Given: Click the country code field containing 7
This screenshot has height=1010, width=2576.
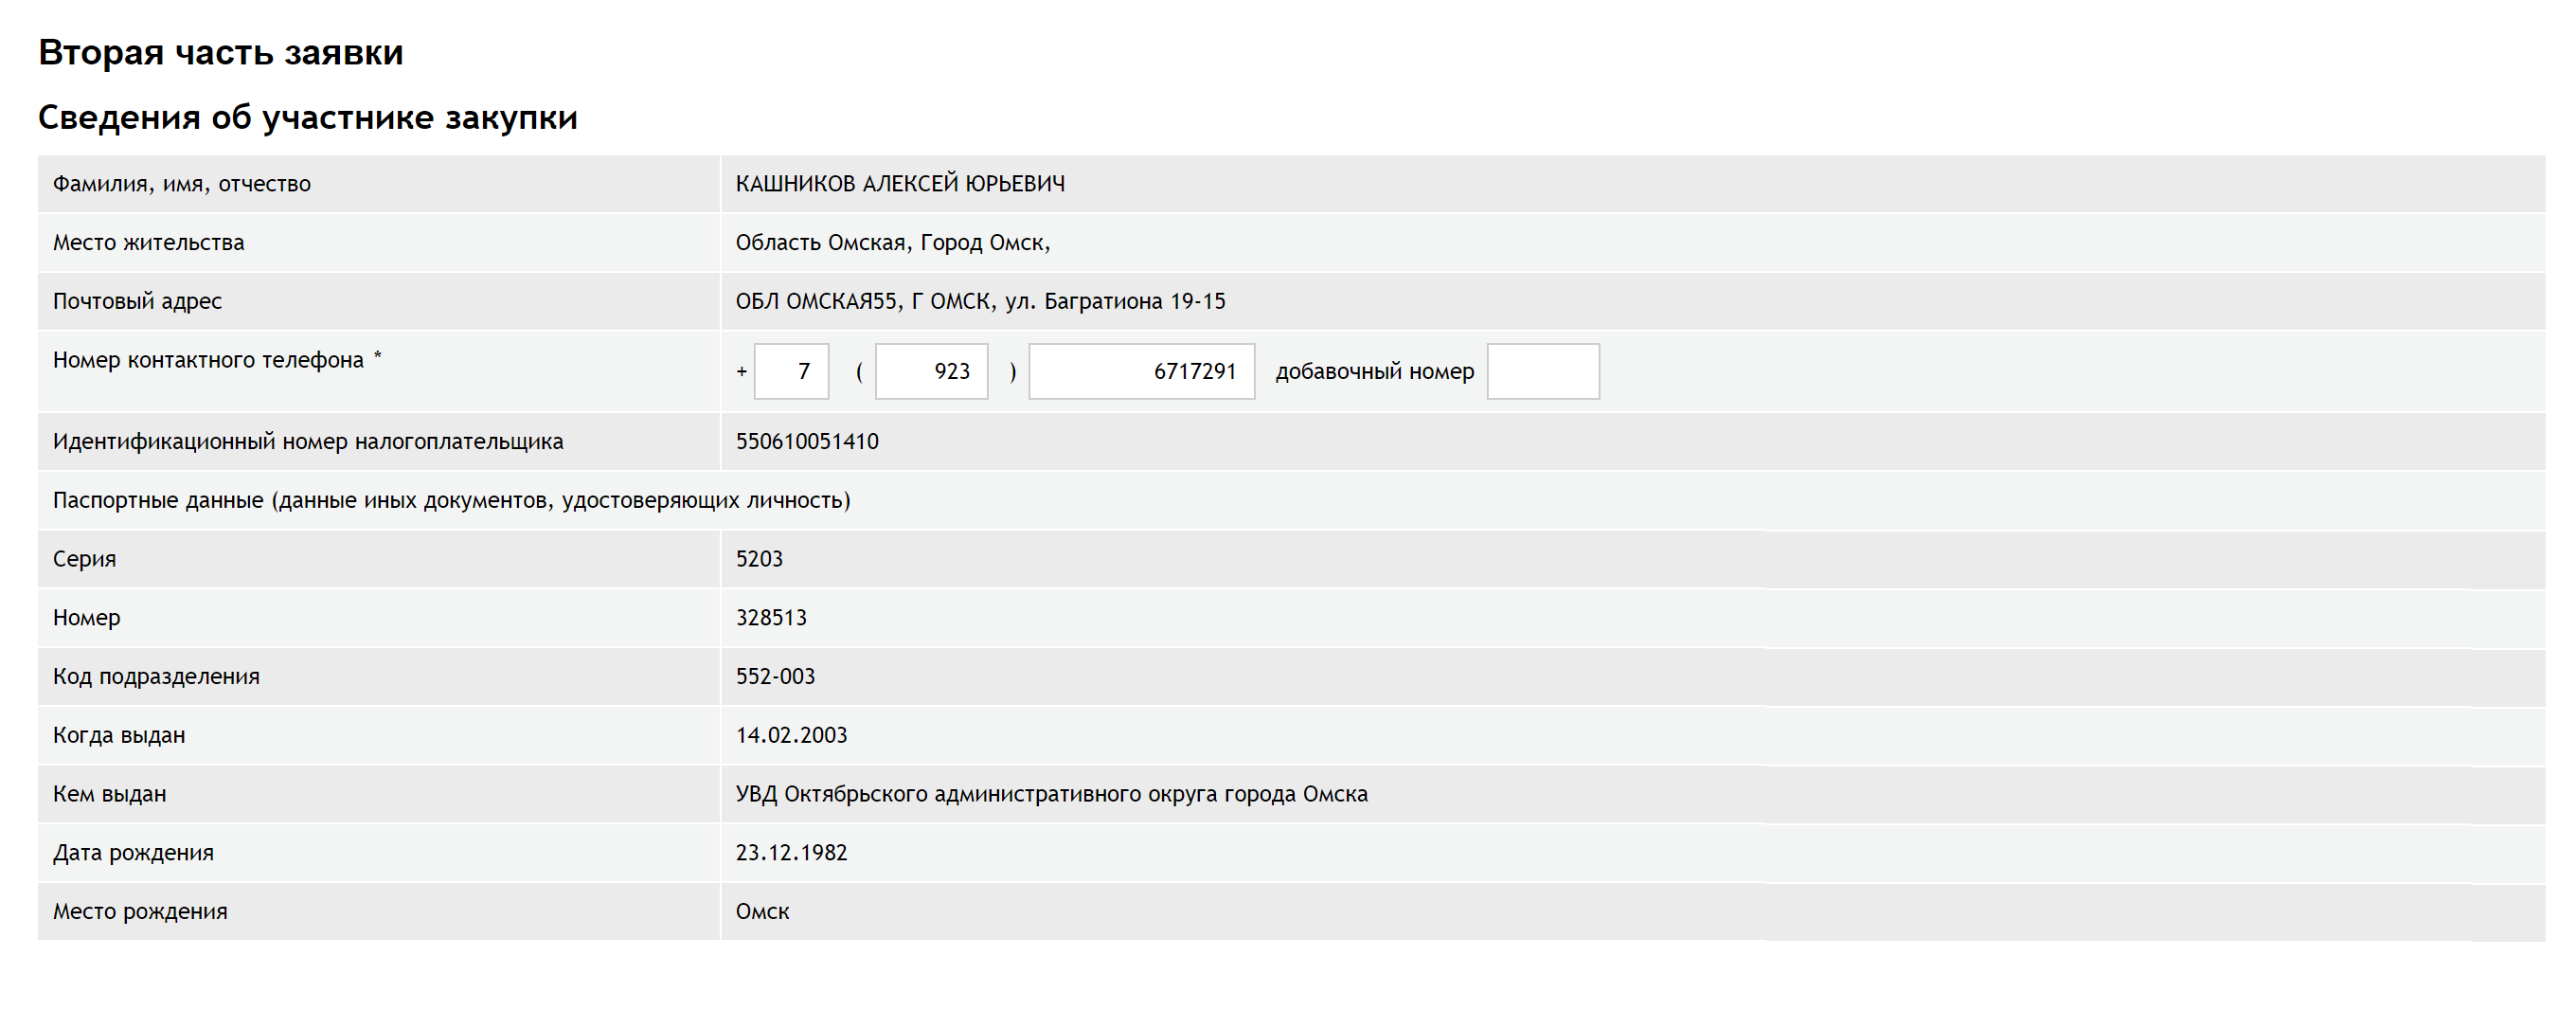Looking at the screenshot, I should pos(791,371).
